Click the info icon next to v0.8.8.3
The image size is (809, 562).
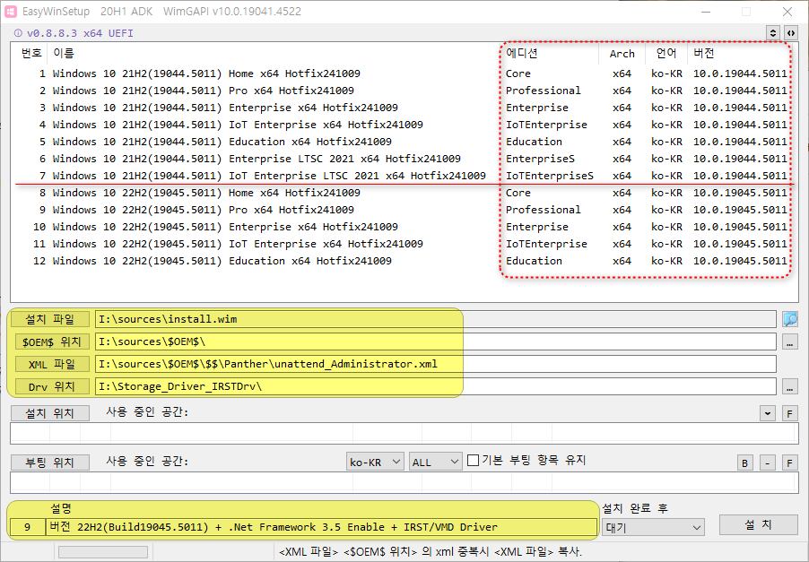[18, 33]
